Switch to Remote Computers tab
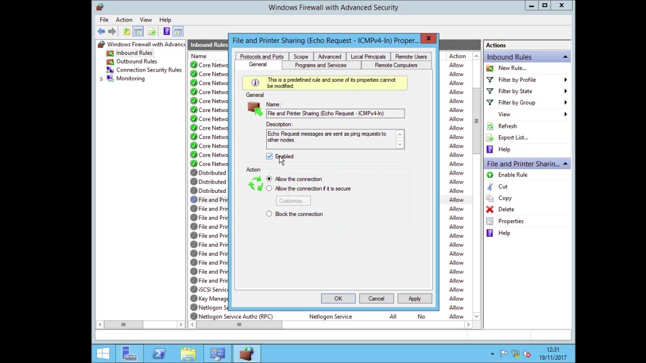 [x=396, y=65]
